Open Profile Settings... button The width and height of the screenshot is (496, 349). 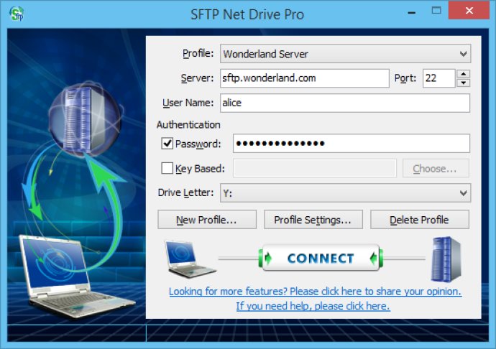click(313, 220)
